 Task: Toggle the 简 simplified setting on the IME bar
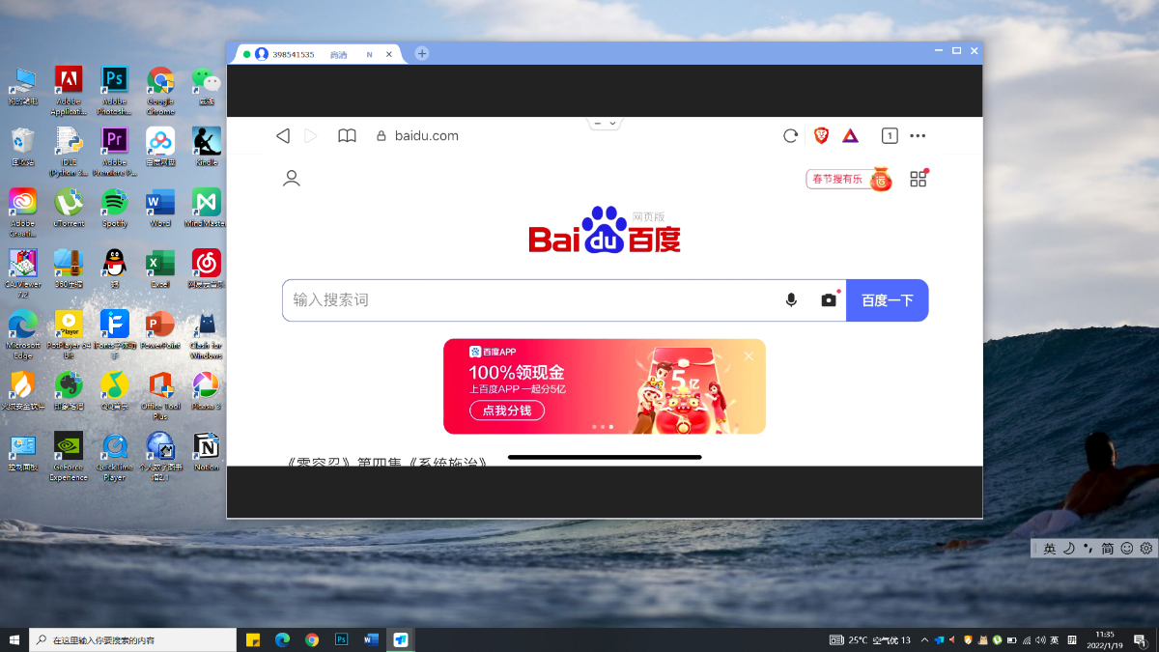[x=1108, y=548]
